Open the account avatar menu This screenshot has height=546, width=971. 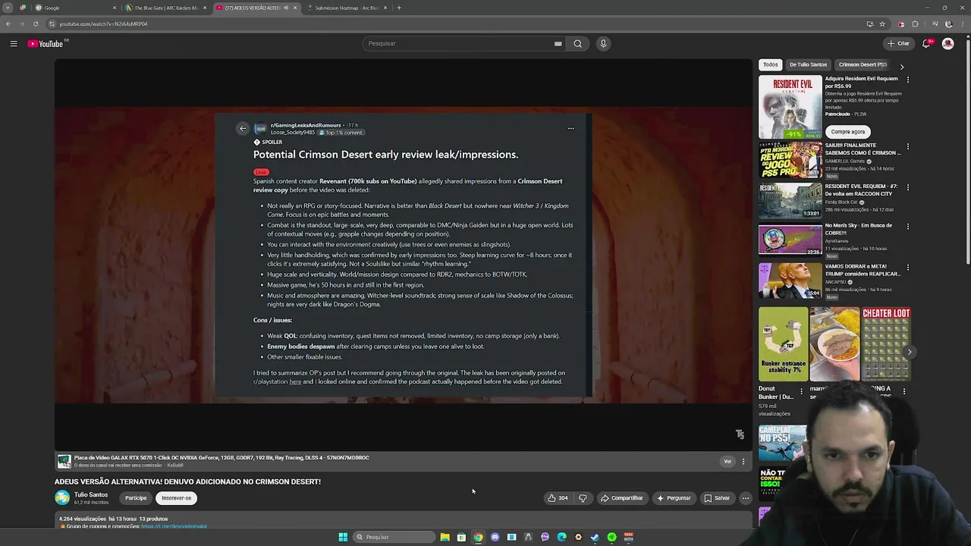click(947, 43)
